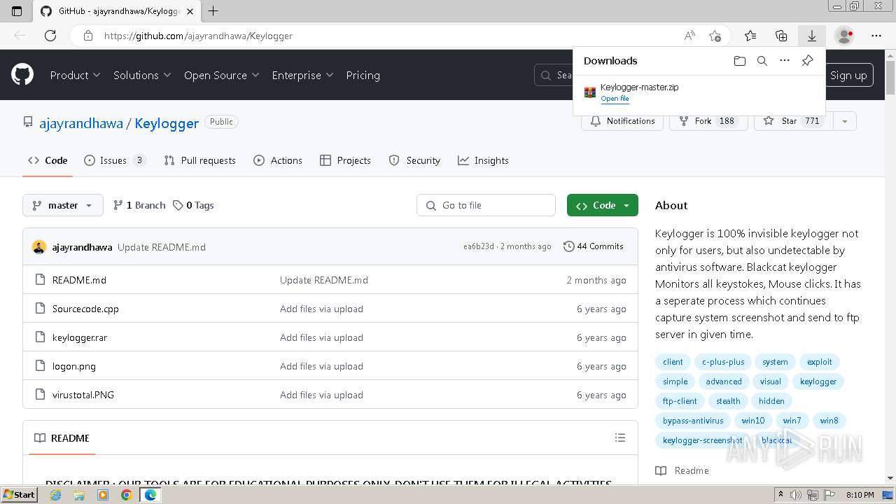Switch to the Issues tab
The height and width of the screenshot is (504, 896).
coord(115,160)
